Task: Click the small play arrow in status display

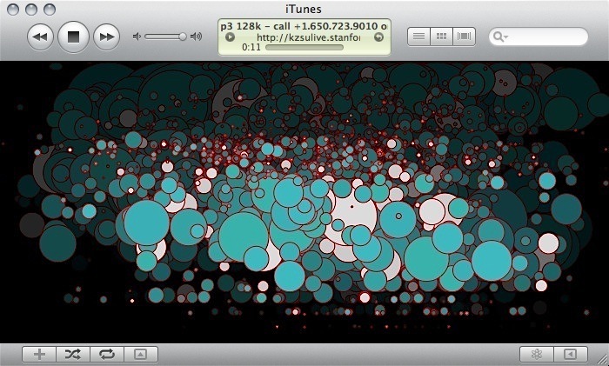Action: coord(230,37)
